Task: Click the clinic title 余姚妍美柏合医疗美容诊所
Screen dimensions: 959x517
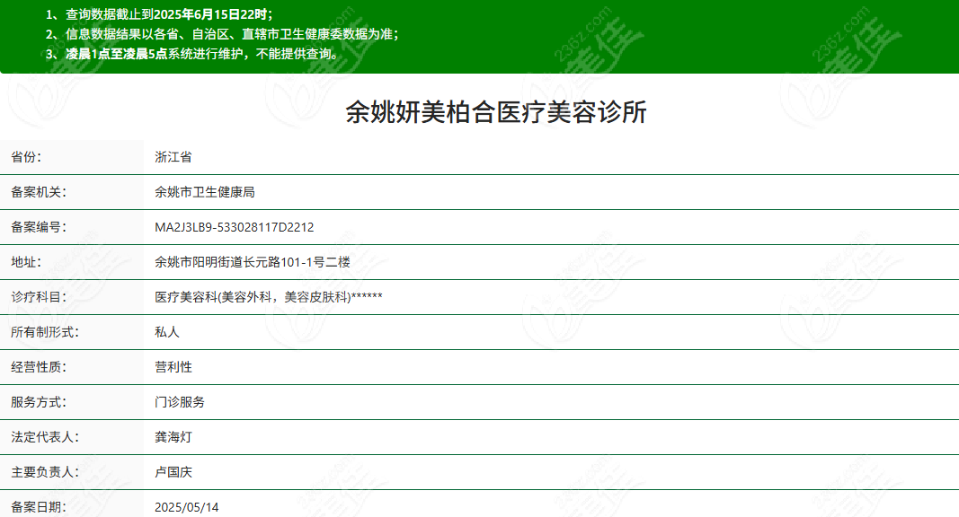Action: (496, 112)
